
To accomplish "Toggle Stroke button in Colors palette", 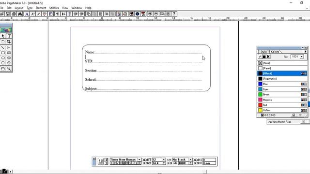I will click(260, 57).
